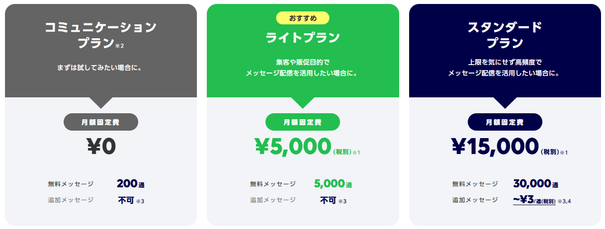Click the gray downward pointer under Communication plan
This screenshot has width=605, height=229.
coord(101,103)
